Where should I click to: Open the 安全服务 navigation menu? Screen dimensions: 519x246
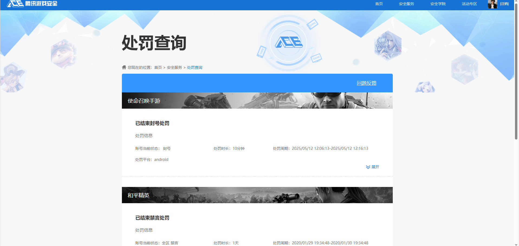(406, 4)
